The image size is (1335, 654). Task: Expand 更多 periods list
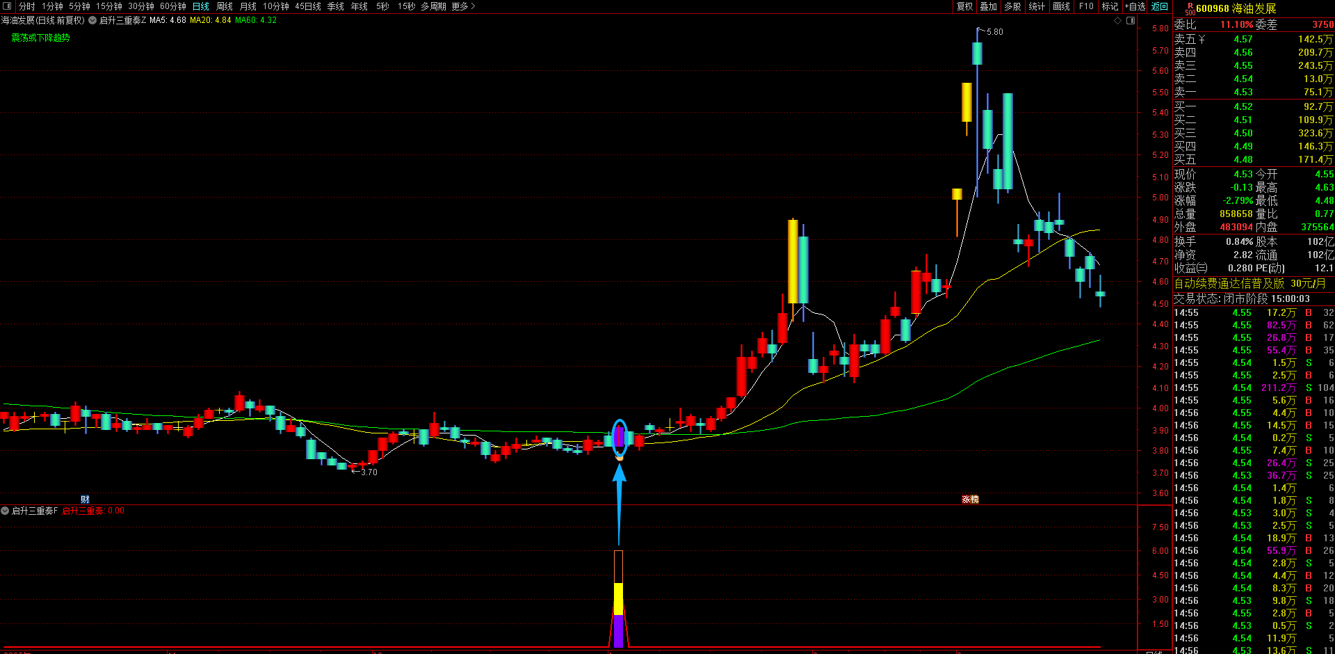point(464,6)
